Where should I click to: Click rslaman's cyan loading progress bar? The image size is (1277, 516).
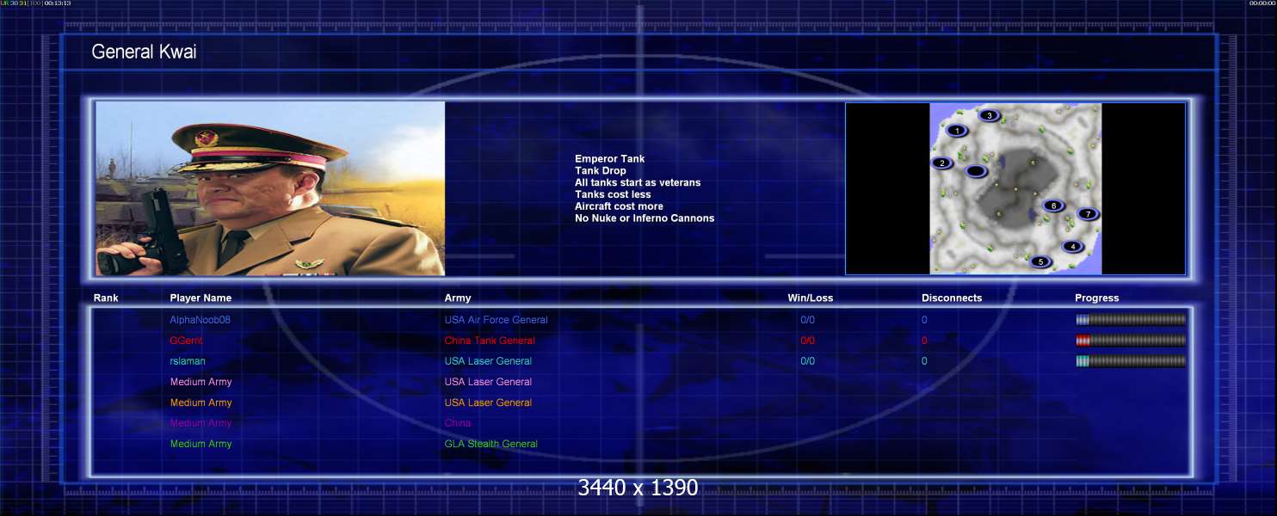(x=1130, y=361)
